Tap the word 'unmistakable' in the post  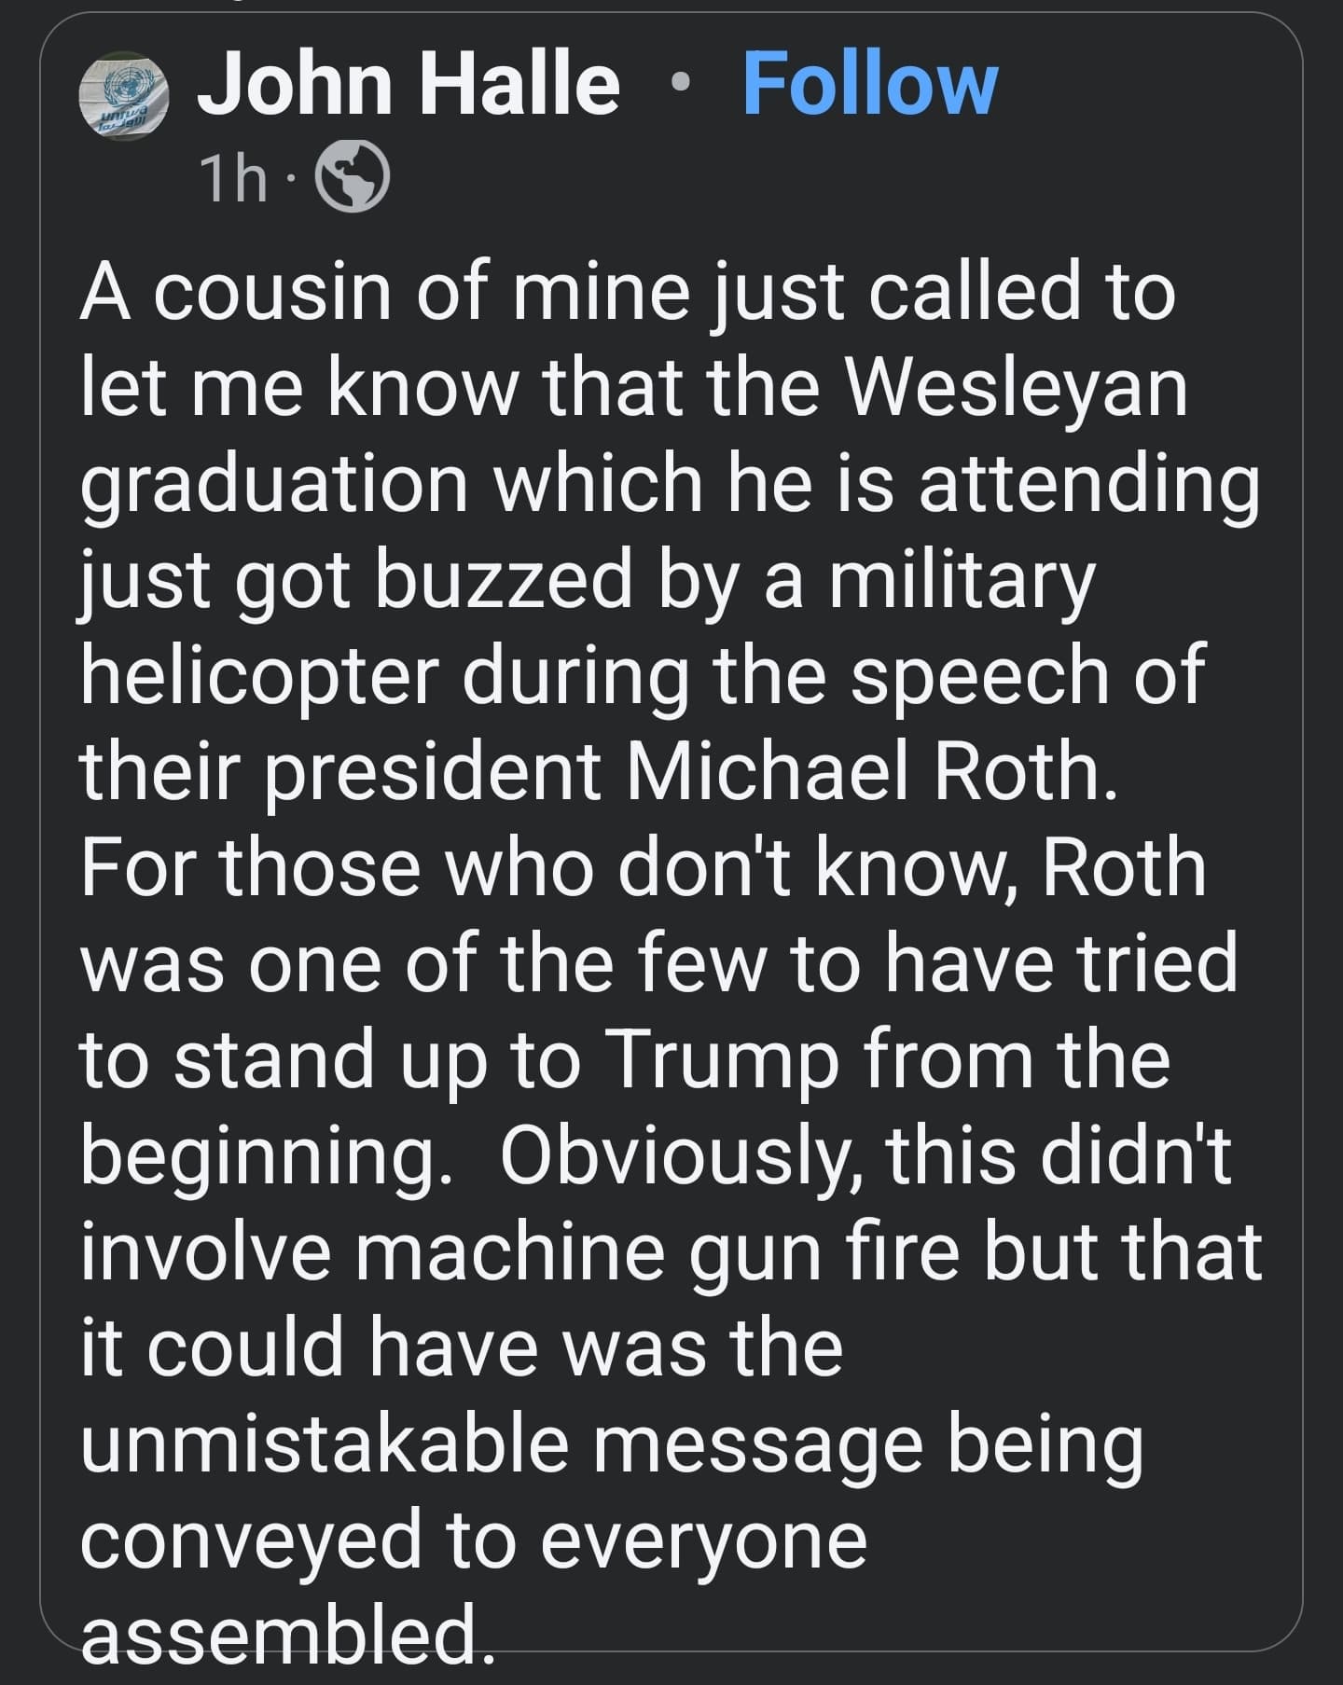coord(325,1447)
